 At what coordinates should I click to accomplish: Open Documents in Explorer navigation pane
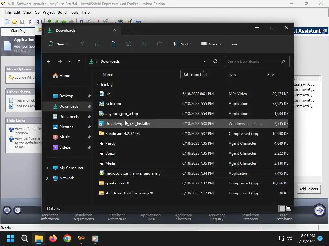click(x=69, y=117)
